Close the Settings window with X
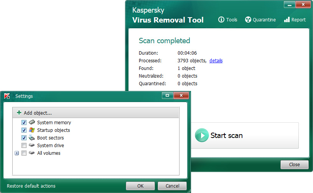Screen dimensions: 313x193 coord(181,95)
